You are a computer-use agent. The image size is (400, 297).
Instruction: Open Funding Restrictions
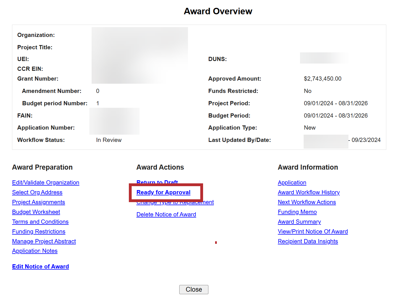pyautogui.click(x=39, y=231)
